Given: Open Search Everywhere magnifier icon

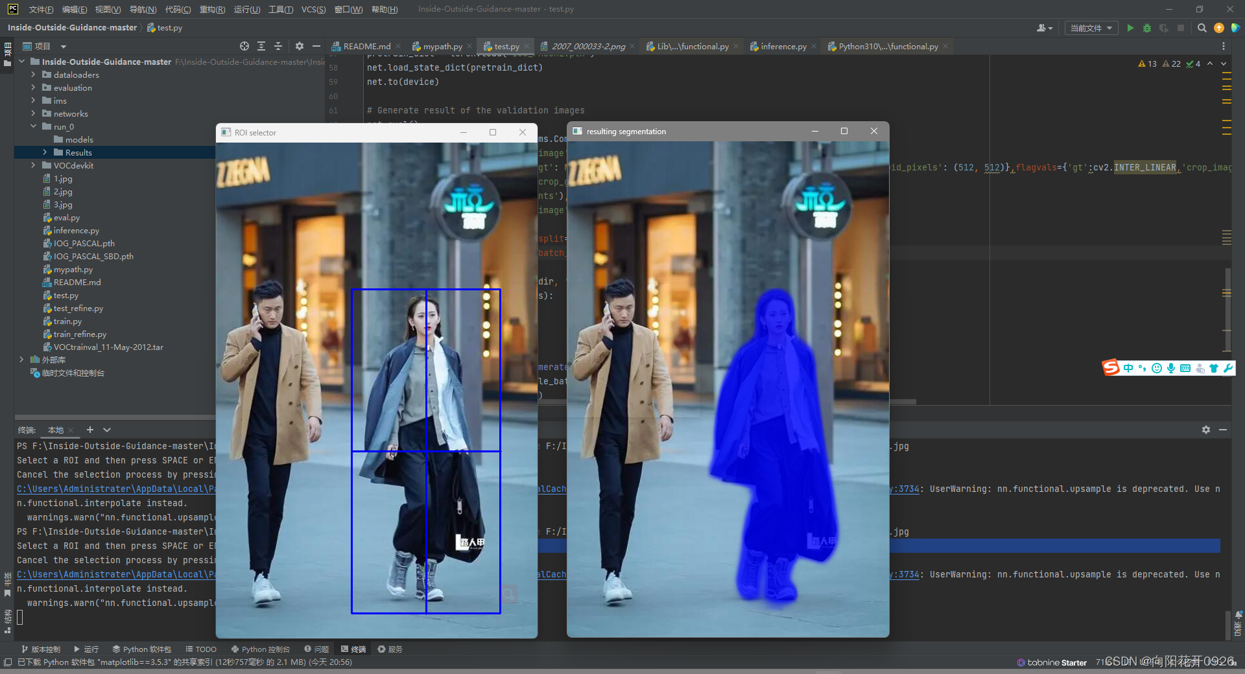Looking at the screenshot, I should 1202,28.
